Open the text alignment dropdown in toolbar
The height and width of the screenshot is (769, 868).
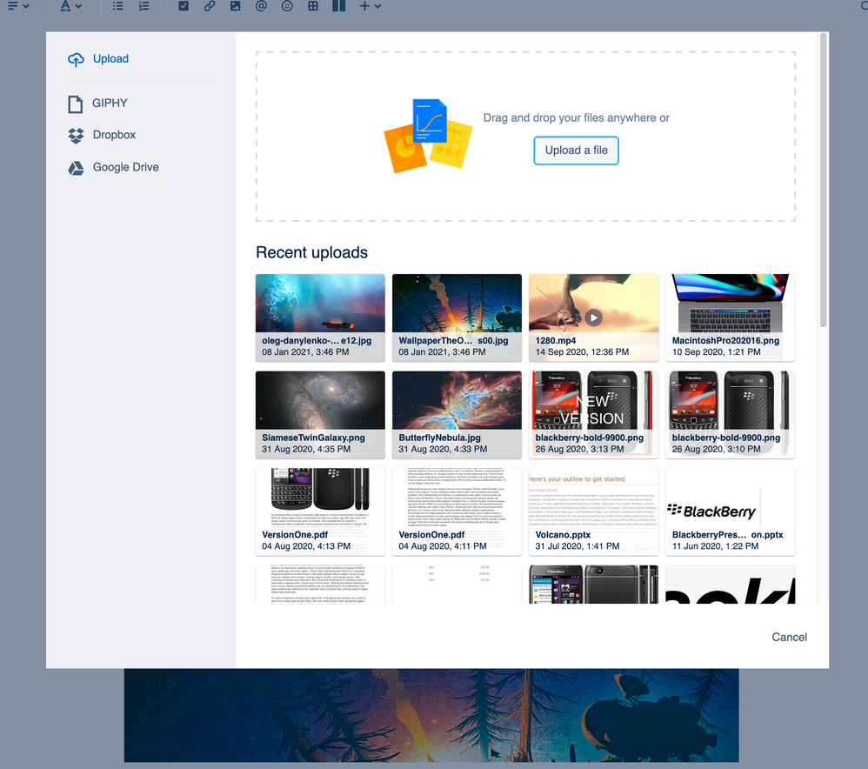[17, 6]
